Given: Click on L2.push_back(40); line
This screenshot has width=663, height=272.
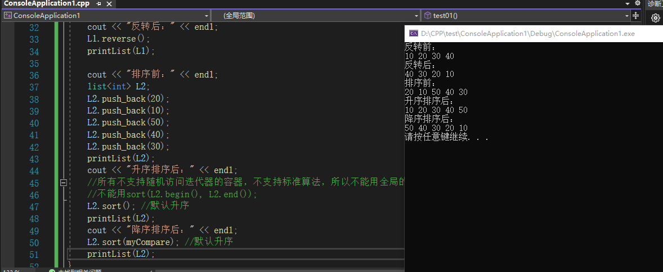Looking at the screenshot, I should [128, 135].
